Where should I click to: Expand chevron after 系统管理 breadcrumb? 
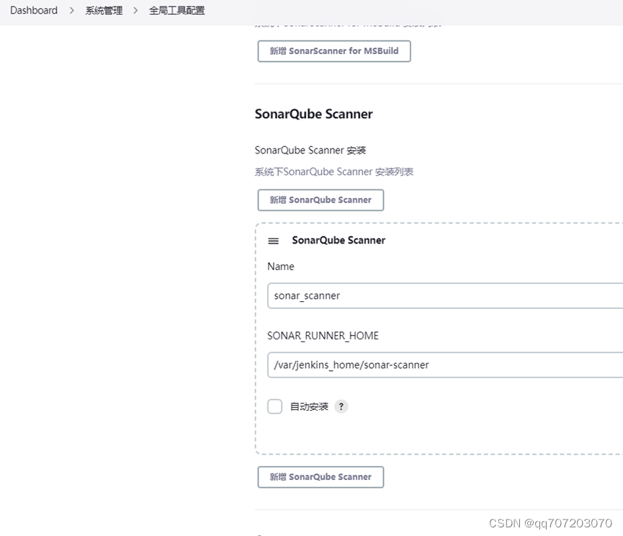[x=135, y=10]
